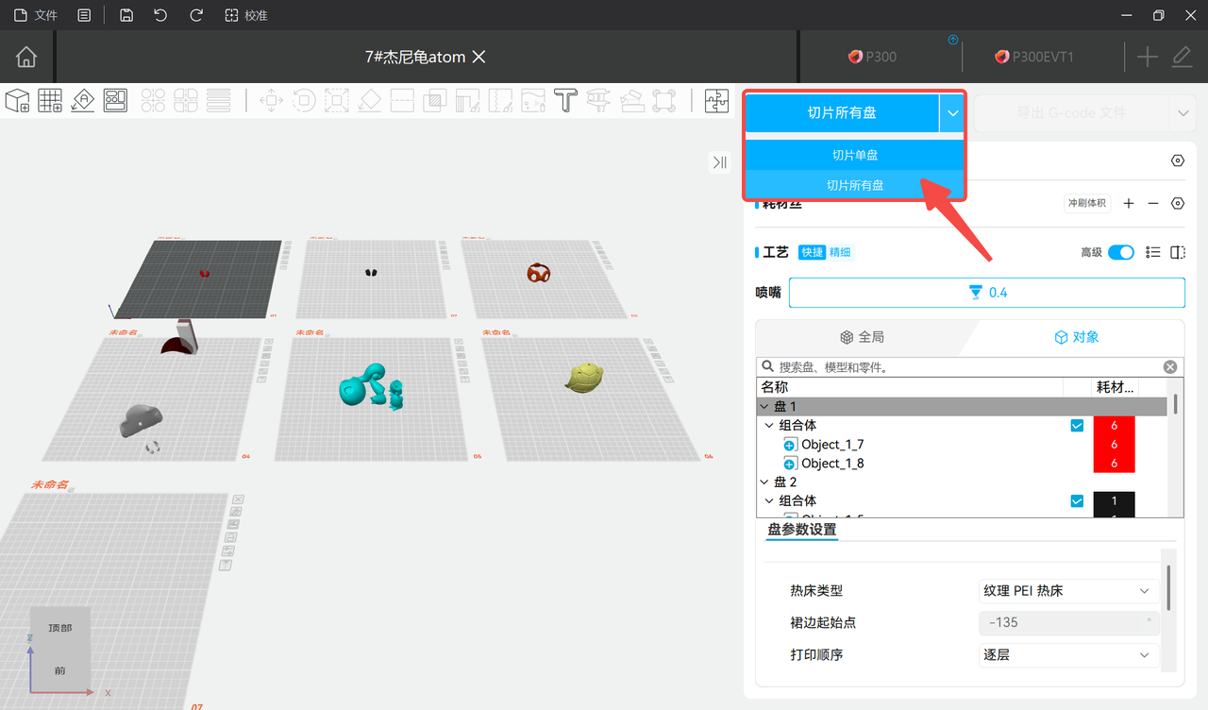Click the 冲刷体积 flushing volumes button
The height and width of the screenshot is (710, 1208).
[x=1087, y=203]
